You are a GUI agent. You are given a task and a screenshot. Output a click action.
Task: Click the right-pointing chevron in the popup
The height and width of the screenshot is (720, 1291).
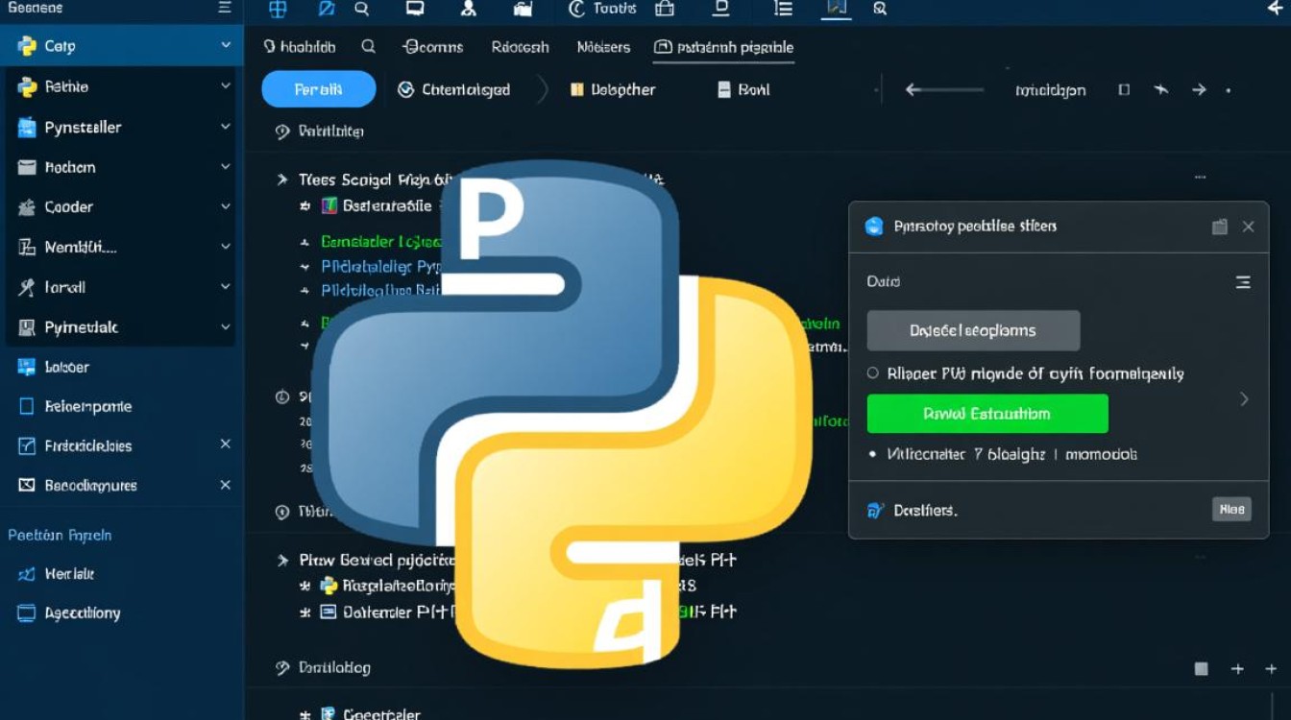(x=1244, y=397)
